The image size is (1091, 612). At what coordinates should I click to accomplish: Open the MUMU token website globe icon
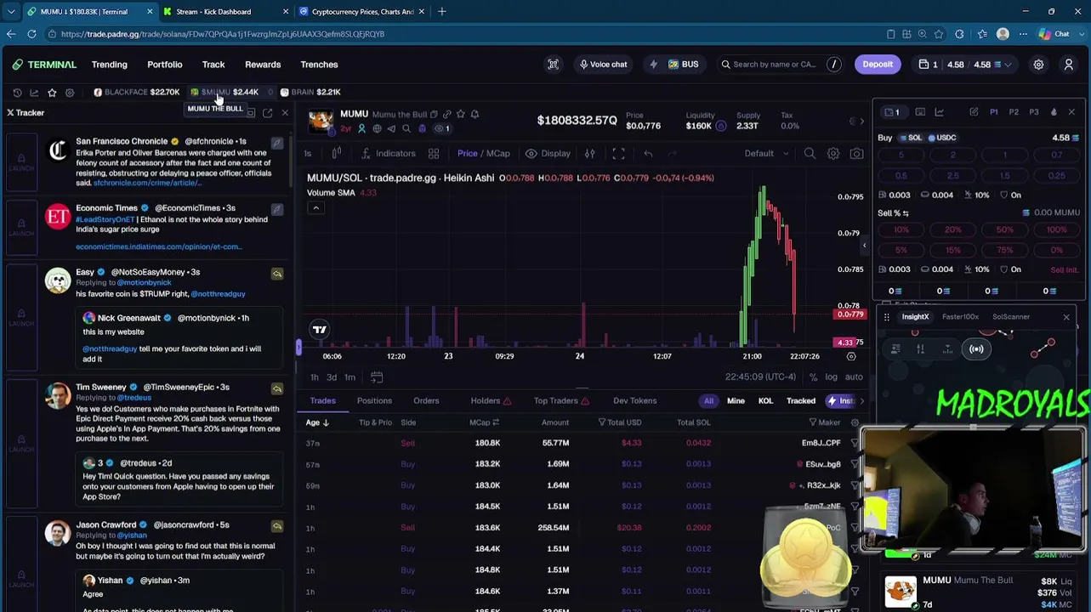(x=377, y=129)
